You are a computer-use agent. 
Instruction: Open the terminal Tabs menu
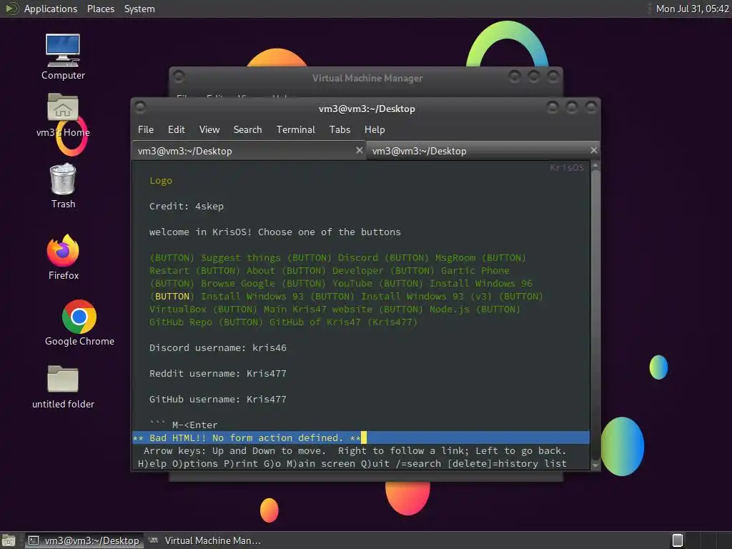(x=340, y=130)
